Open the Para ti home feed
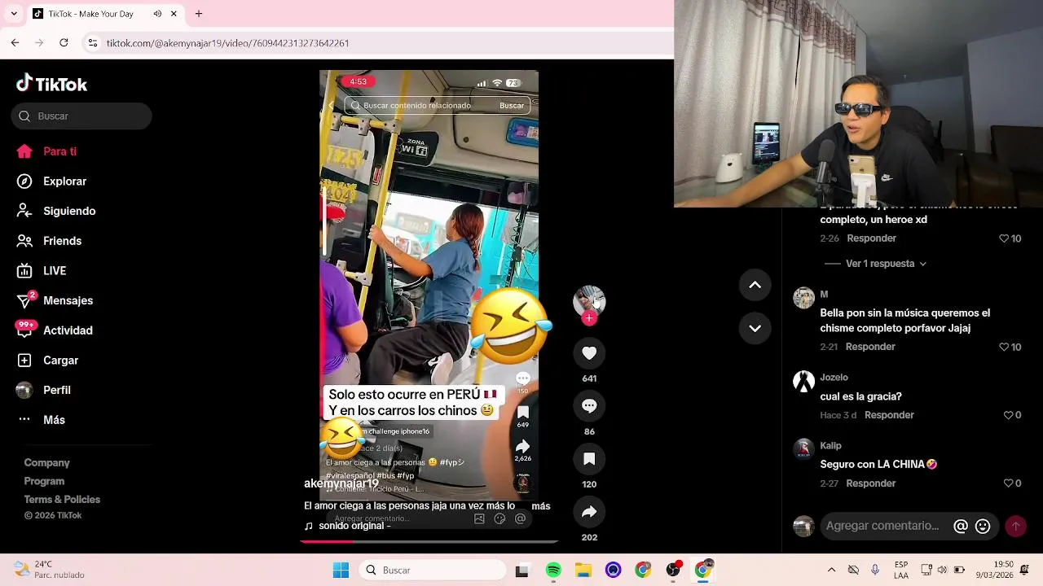The height and width of the screenshot is (586, 1043). pos(46,151)
